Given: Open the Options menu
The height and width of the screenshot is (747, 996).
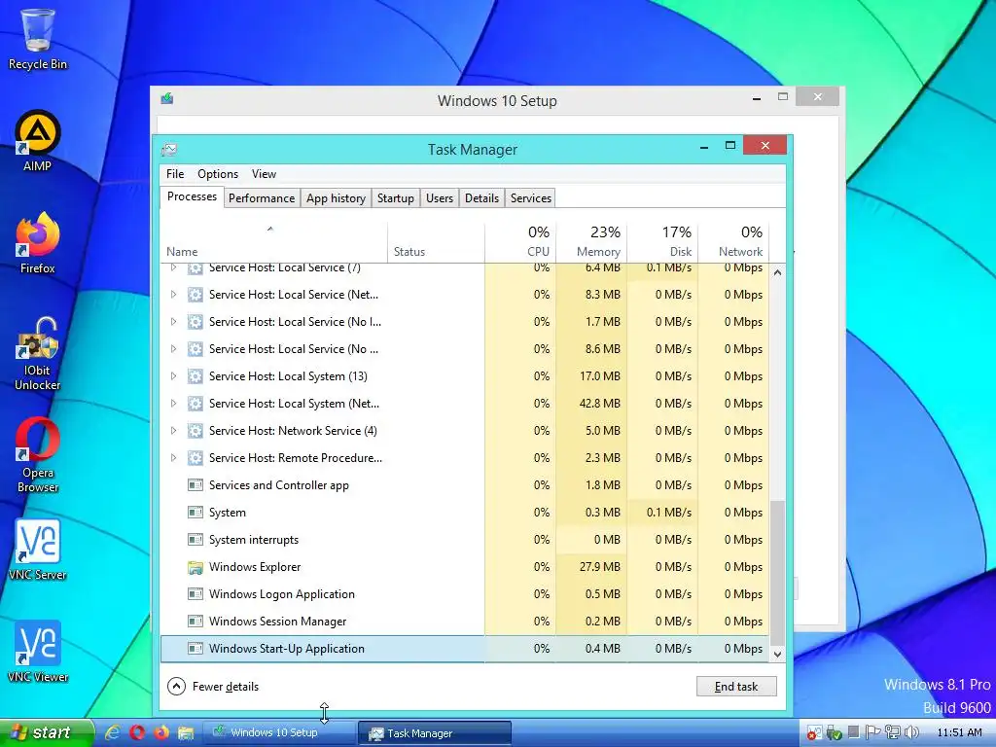Looking at the screenshot, I should point(218,174).
